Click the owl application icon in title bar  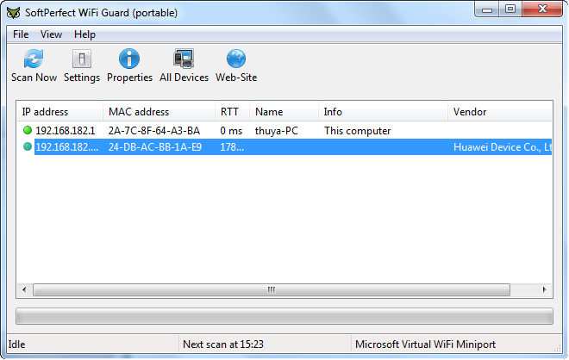tap(14, 13)
